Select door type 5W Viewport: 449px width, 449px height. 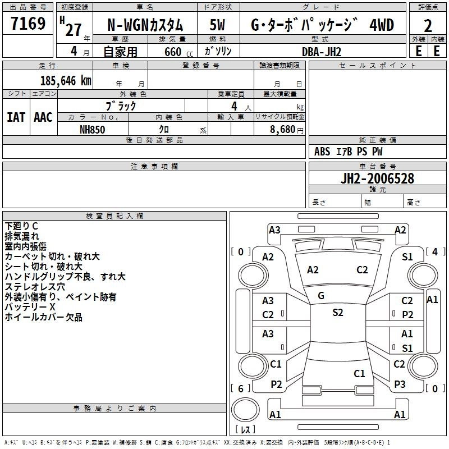[x=217, y=25]
